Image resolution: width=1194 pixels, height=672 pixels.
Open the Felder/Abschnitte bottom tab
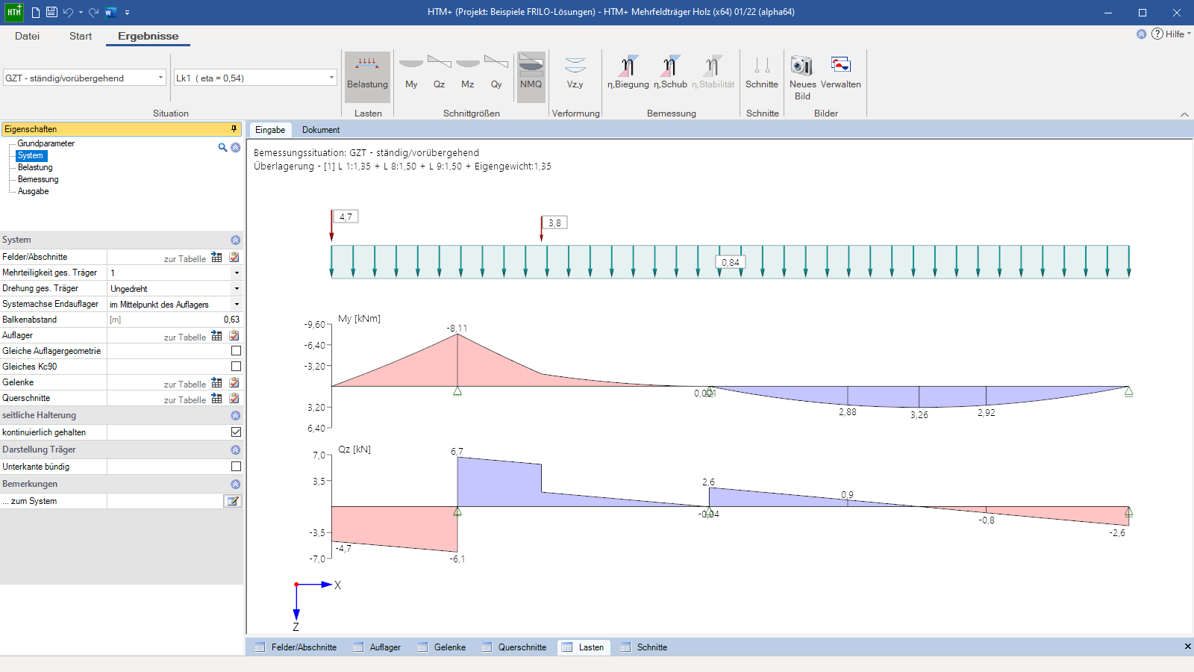[x=296, y=647]
